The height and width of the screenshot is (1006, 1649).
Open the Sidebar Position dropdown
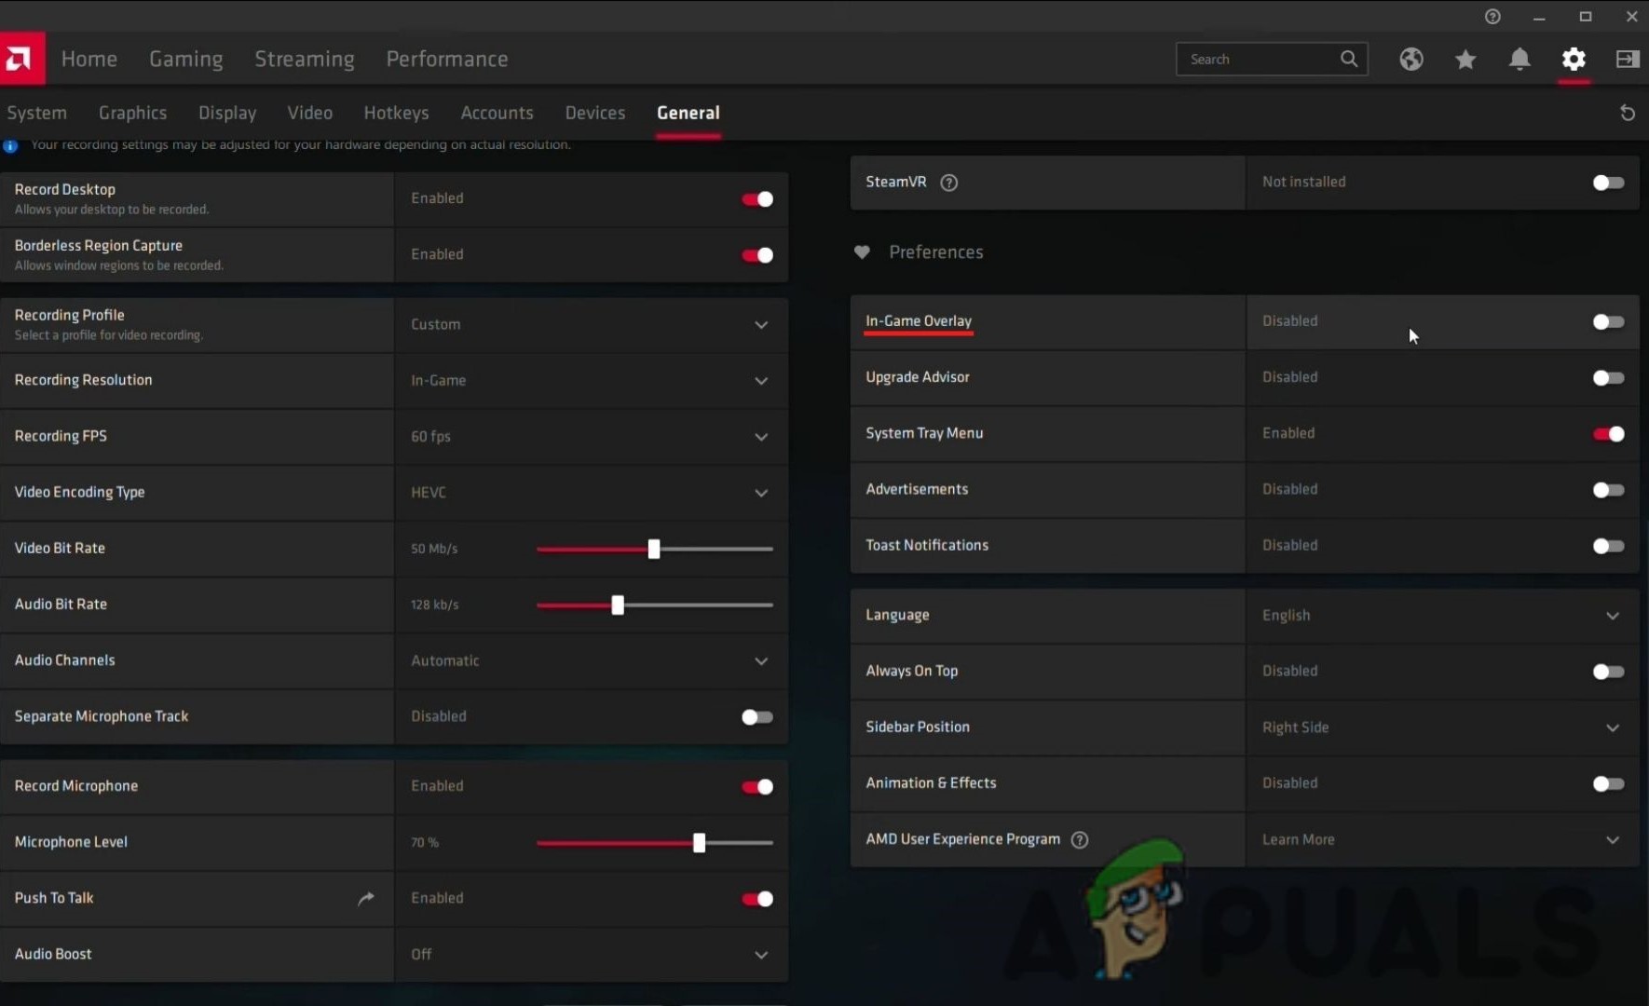coord(1613,727)
